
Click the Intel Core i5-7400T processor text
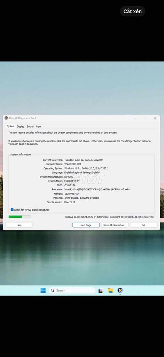[x=97, y=189]
